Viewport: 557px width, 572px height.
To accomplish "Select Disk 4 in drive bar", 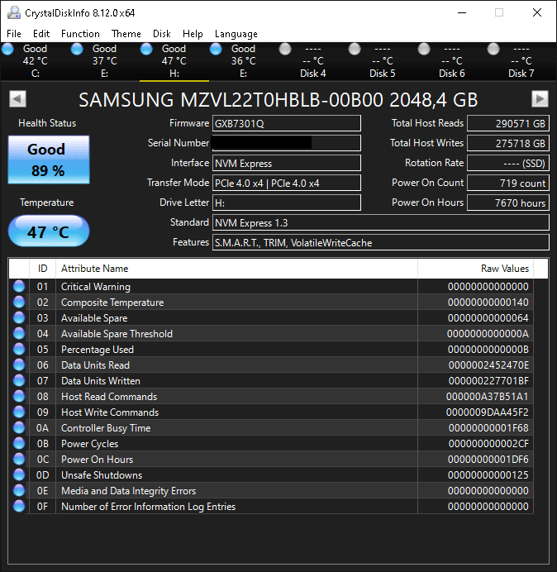I will [x=312, y=61].
